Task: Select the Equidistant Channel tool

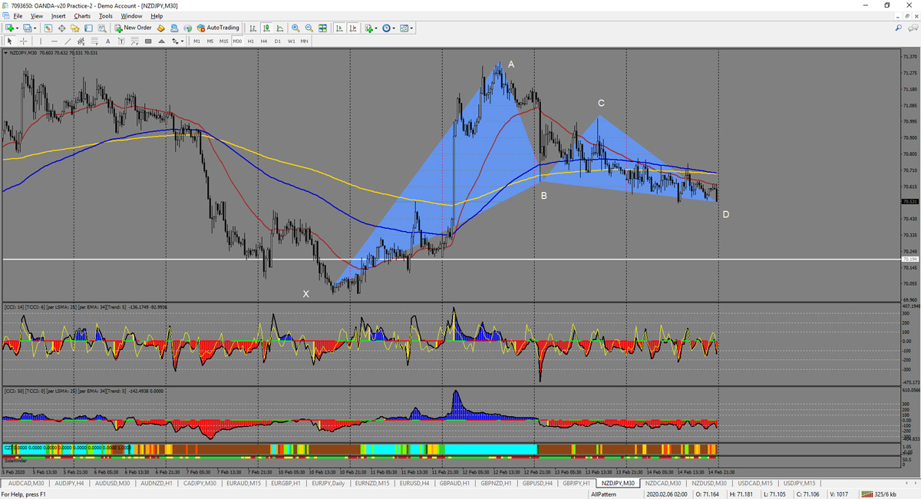Action: 81,41
